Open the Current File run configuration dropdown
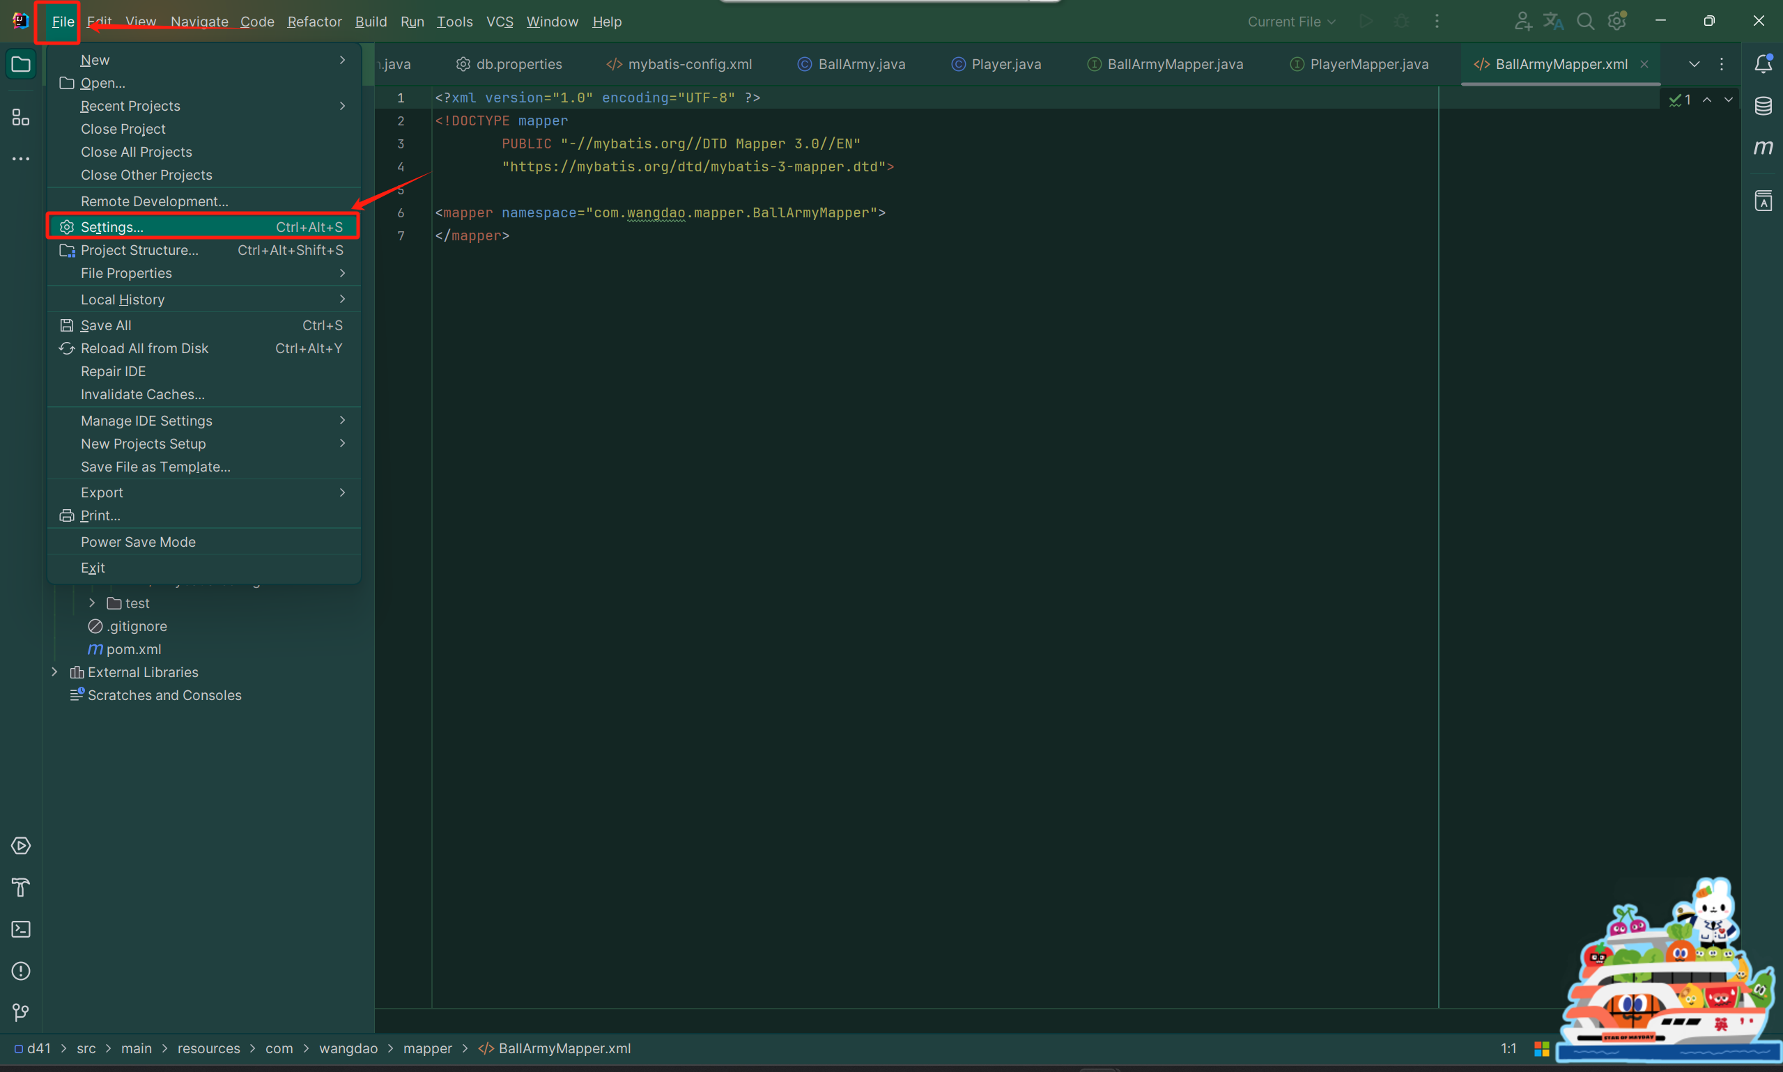Viewport: 1783px width, 1072px height. click(x=1291, y=22)
